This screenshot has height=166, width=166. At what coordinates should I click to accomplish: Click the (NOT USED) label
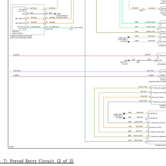(79, 28)
